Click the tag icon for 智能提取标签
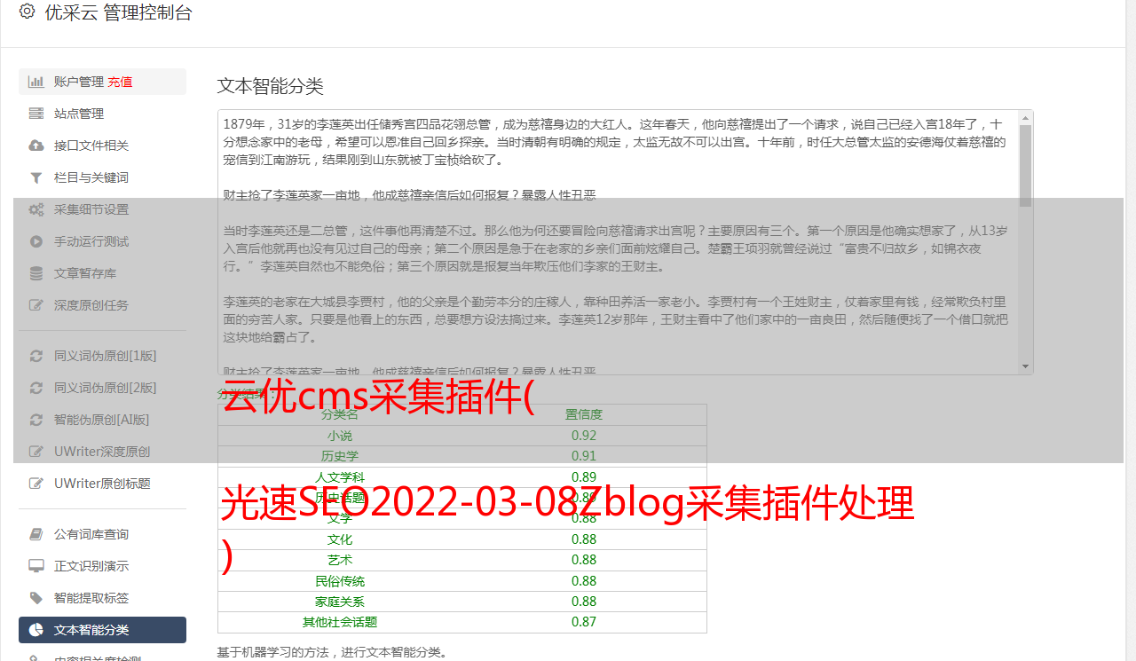 (x=36, y=598)
